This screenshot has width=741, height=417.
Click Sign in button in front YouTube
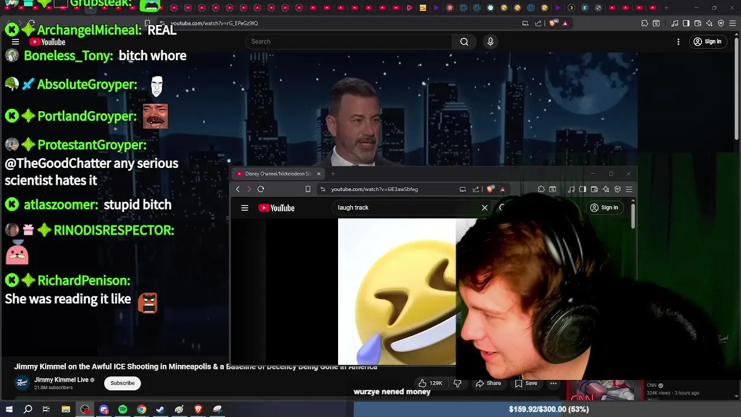coord(603,207)
